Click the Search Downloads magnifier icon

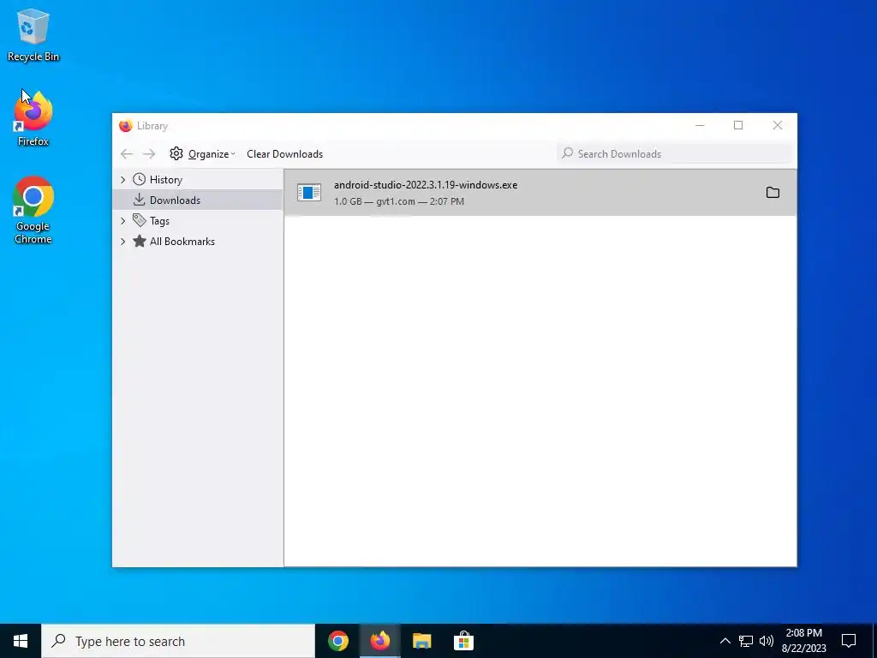click(x=567, y=153)
